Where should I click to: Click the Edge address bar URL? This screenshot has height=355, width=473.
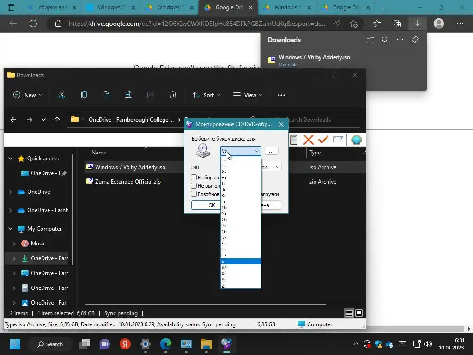coord(198,24)
